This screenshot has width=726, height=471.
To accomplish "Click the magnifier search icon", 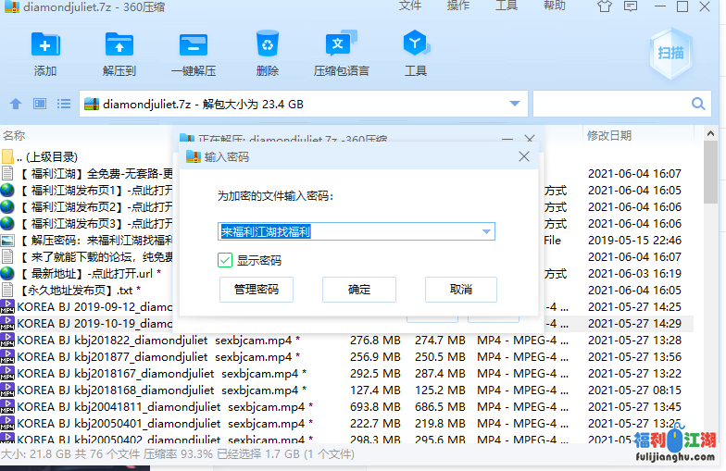I will (698, 104).
